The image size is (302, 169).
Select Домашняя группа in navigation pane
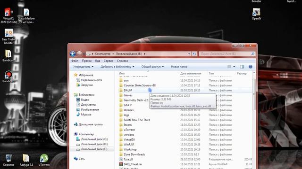click(91, 124)
